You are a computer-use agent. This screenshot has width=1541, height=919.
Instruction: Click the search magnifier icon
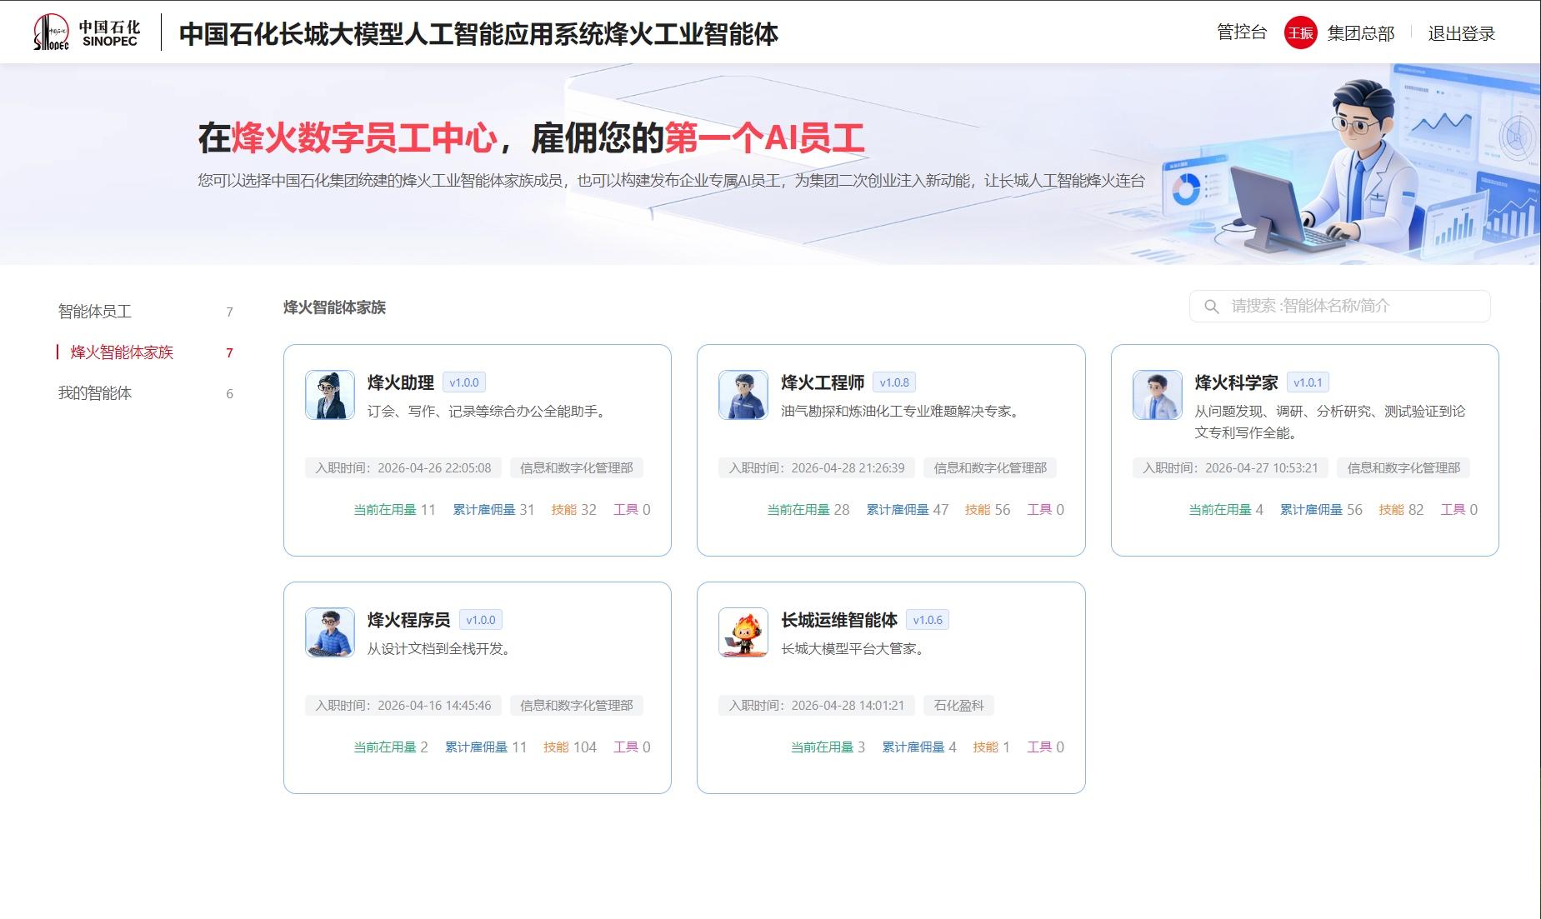(x=1212, y=307)
